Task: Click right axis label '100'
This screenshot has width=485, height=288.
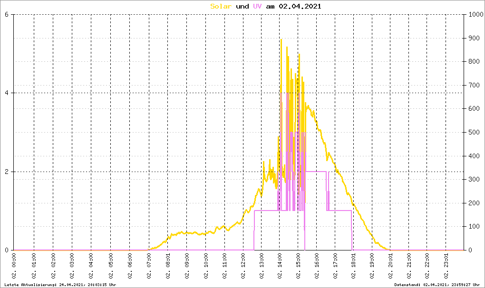Action: (474, 227)
